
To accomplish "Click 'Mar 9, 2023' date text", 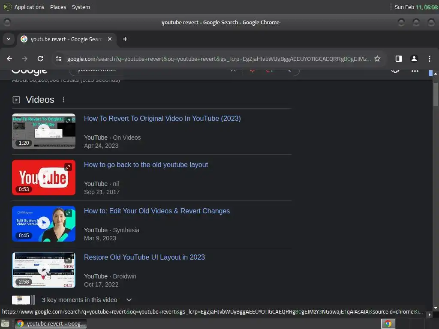I will [x=100, y=238].
